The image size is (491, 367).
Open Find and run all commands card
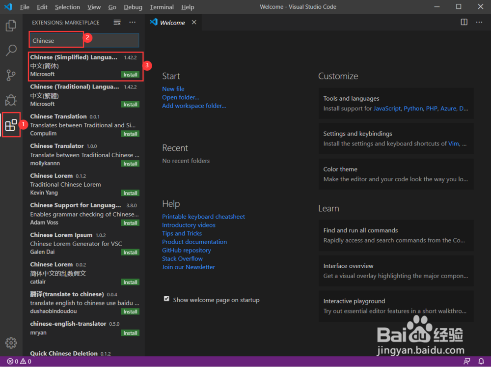tap(396, 235)
